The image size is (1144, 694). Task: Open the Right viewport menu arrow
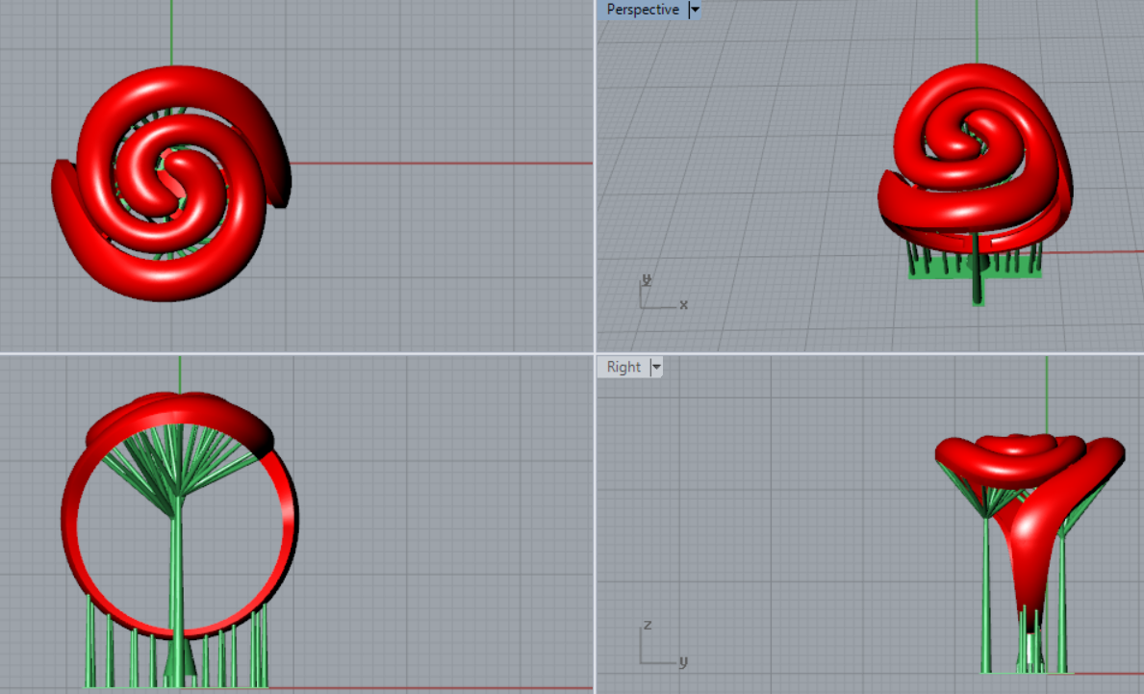pos(656,367)
